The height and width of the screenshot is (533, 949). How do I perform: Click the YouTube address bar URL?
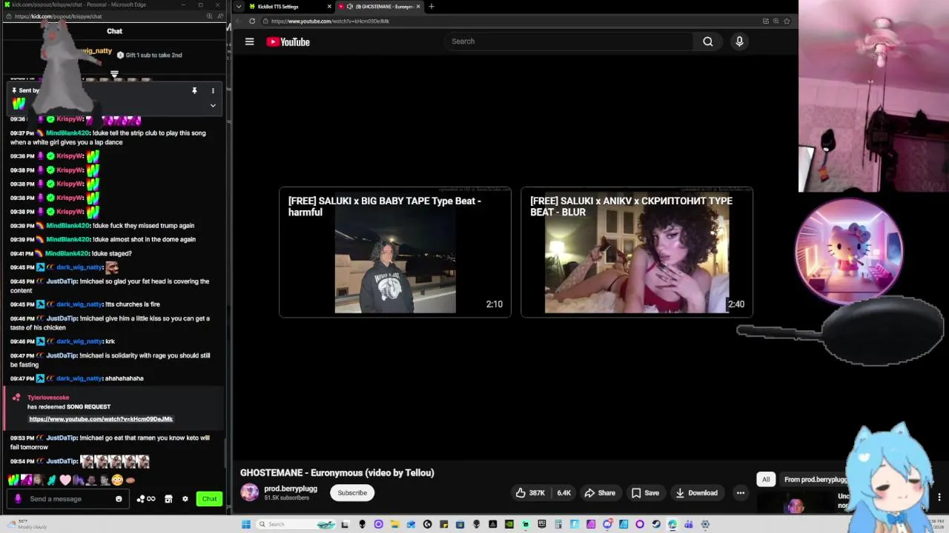[x=330, y=21]
